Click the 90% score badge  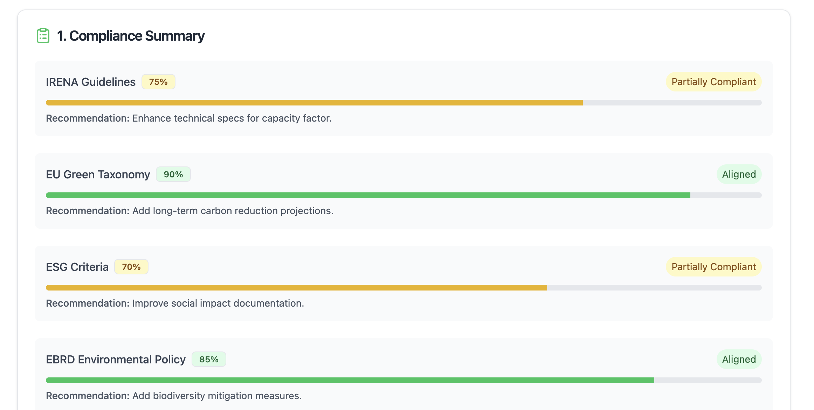[173, 174]
